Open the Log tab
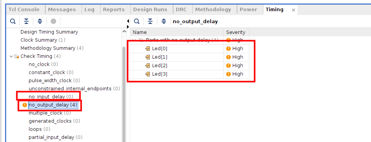 click(89, 10)
